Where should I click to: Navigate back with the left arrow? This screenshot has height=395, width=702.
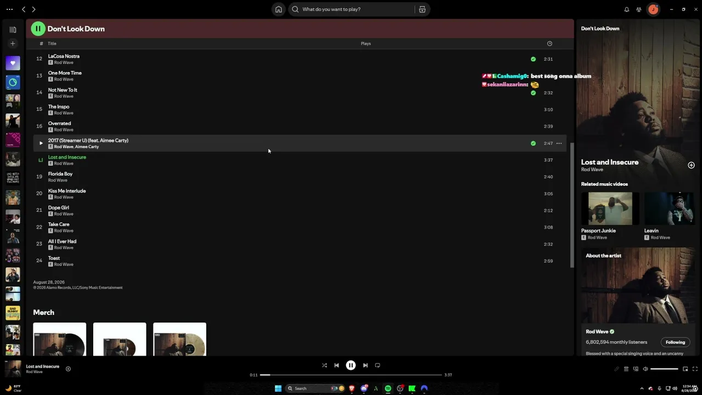[24, 9]
